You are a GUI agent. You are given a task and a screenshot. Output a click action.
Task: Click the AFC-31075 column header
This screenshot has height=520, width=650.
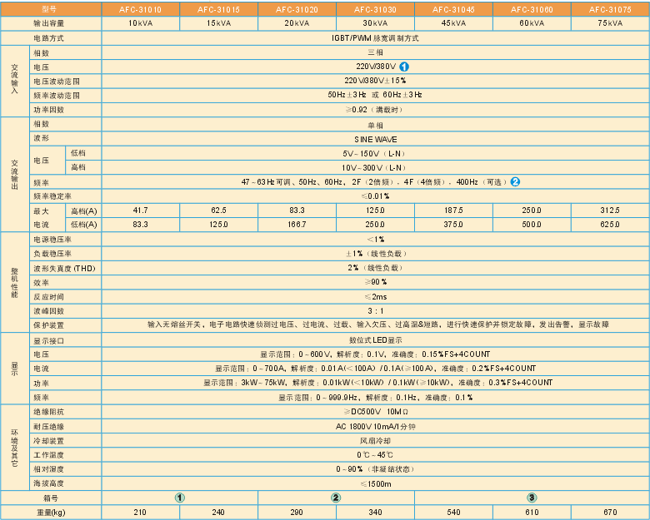(x=610, y=9)
